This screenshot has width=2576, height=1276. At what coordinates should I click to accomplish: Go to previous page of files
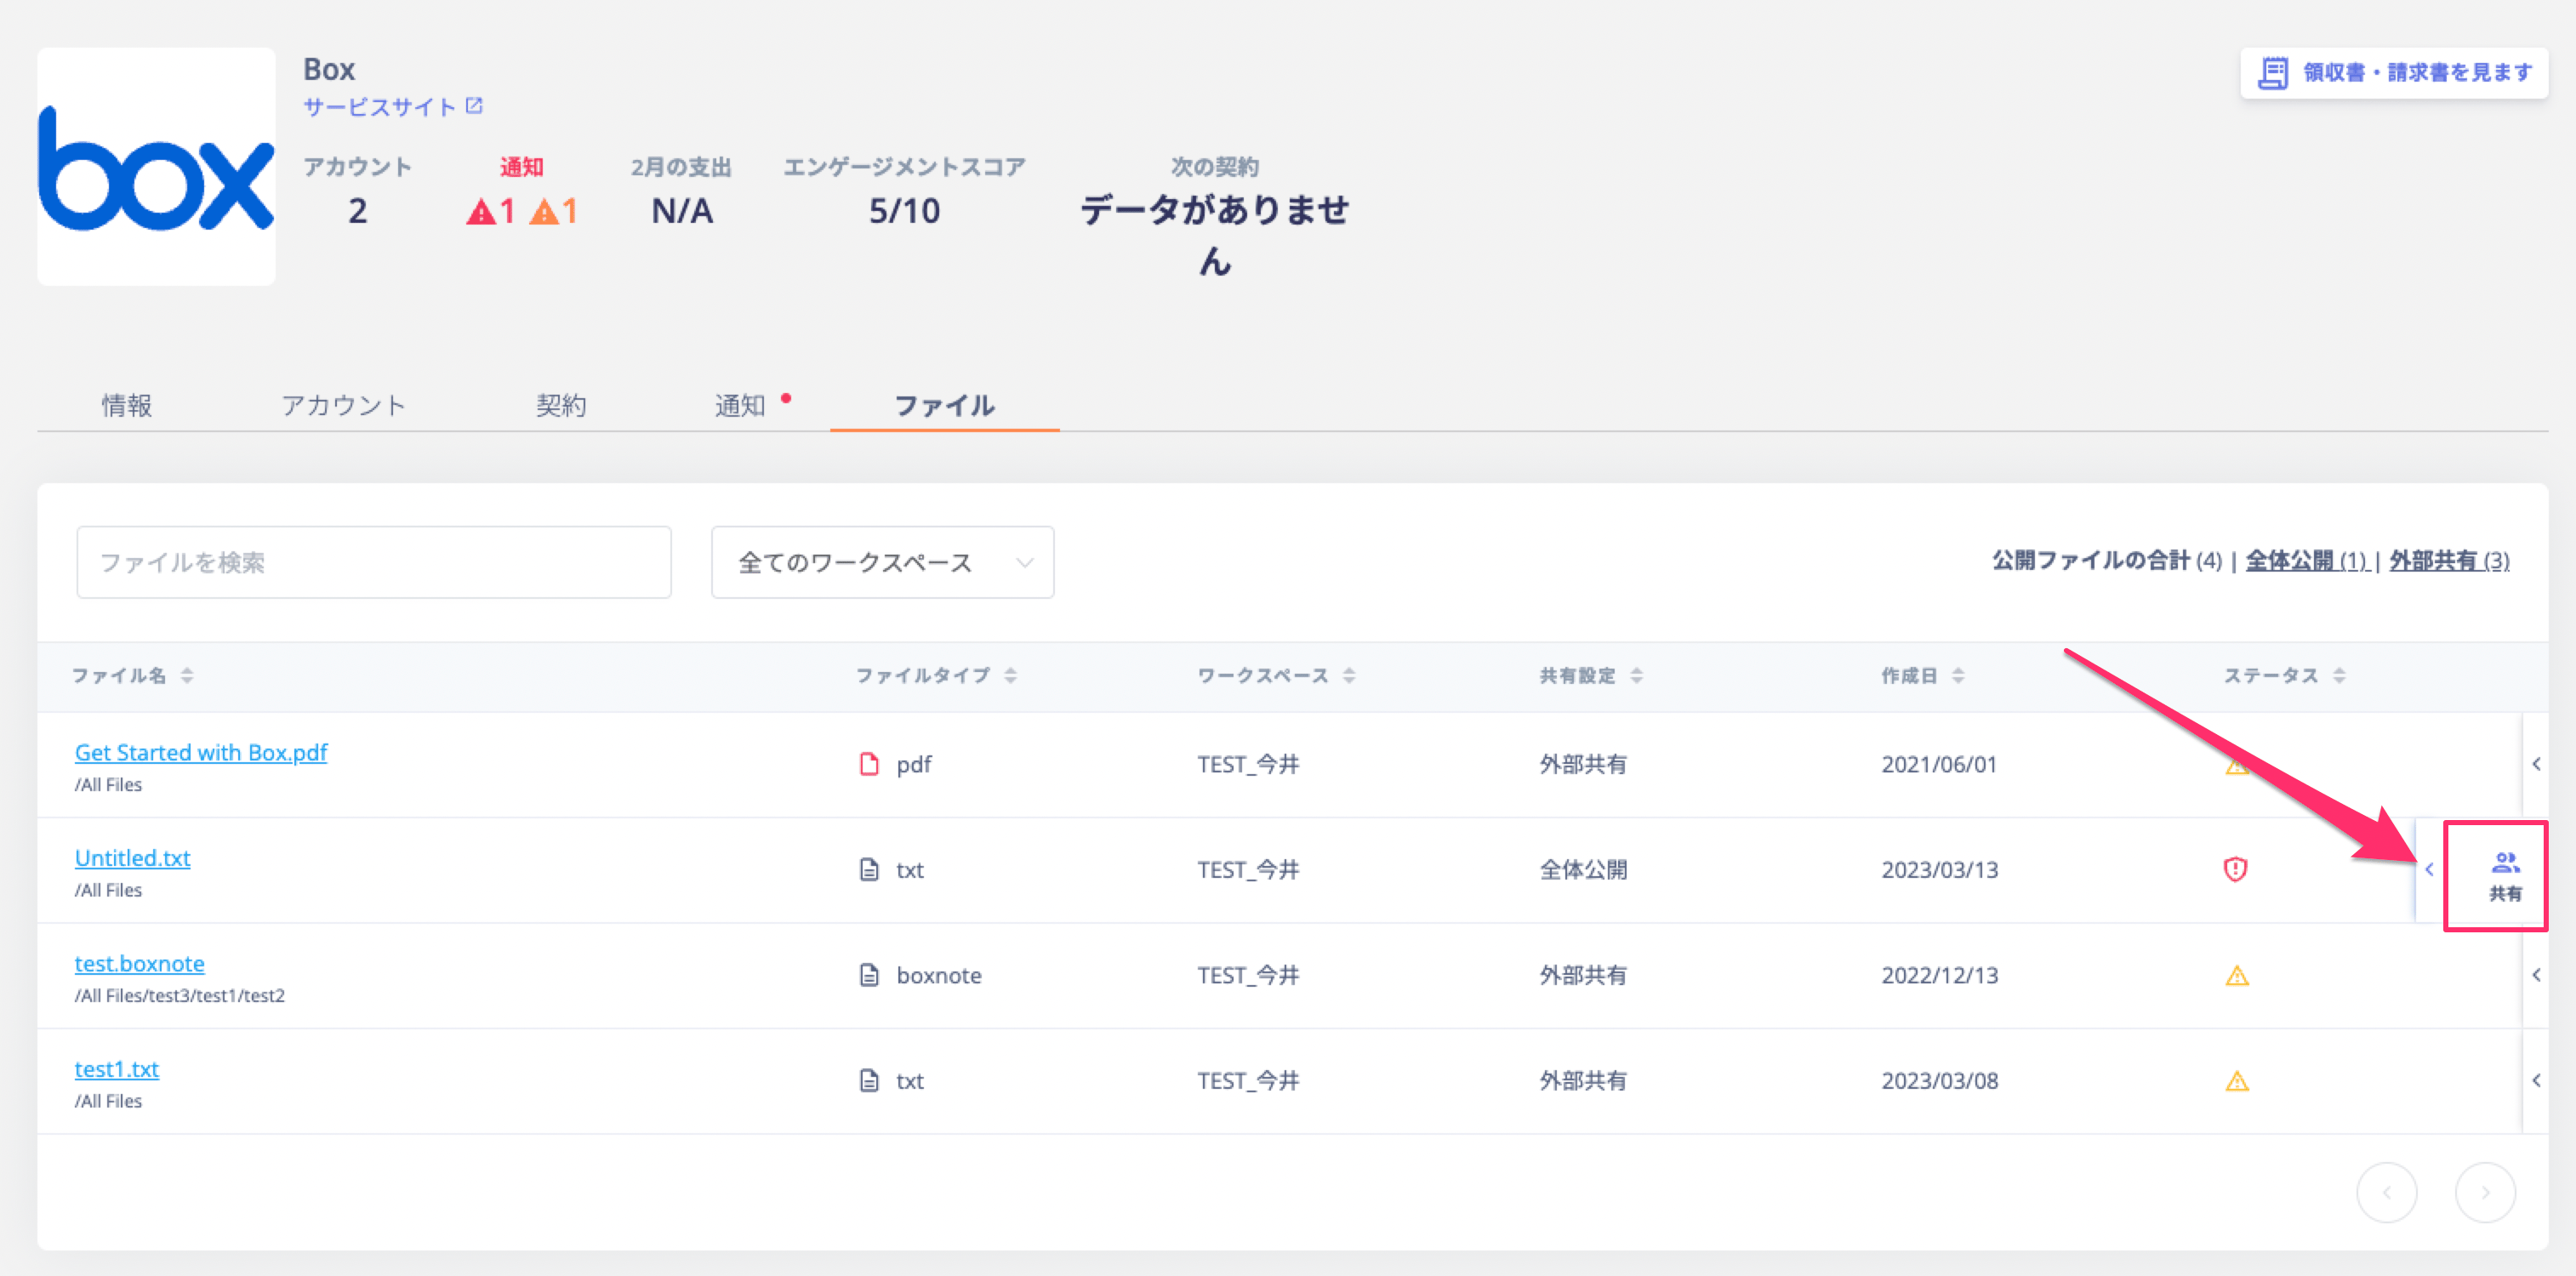point(2386,1192)
